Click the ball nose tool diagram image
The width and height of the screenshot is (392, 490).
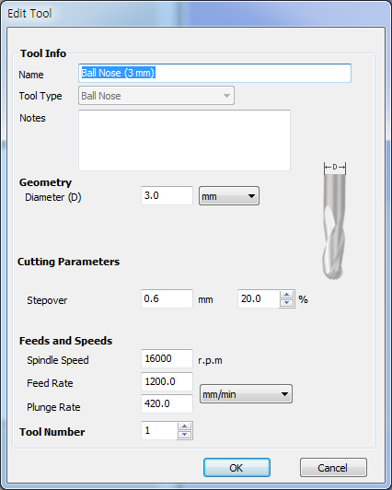click(335, 221)
